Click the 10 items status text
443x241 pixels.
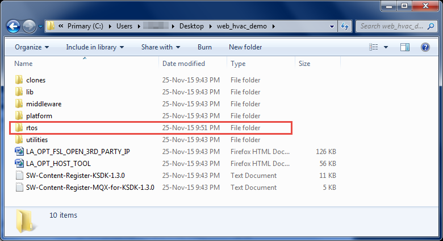pos(63,215)
